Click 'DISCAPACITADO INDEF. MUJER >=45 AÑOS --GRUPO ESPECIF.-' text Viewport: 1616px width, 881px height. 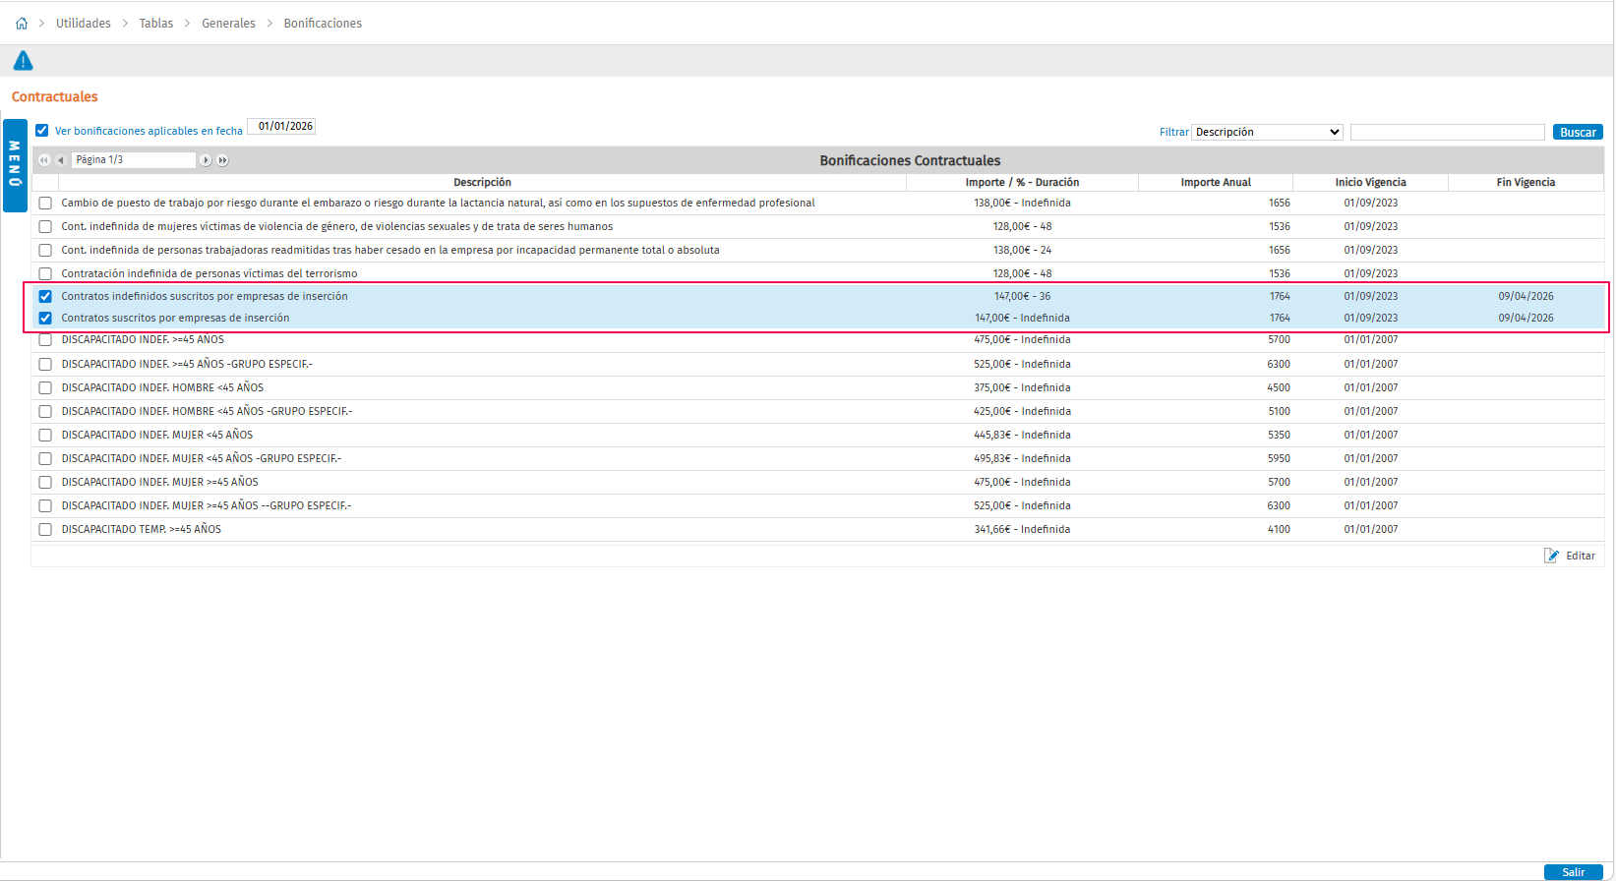[206, 506]
